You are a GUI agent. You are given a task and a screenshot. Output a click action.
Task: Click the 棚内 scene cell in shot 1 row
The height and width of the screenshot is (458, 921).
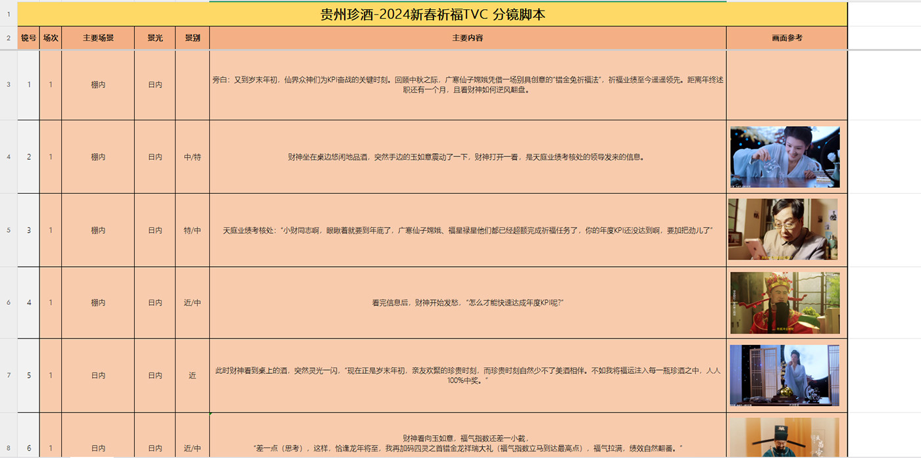coord(98,85)
